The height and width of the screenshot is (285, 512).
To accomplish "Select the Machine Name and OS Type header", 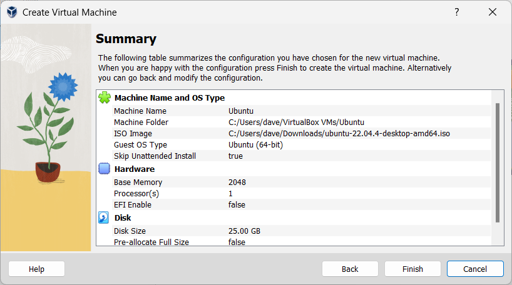I will click(170, 98).
